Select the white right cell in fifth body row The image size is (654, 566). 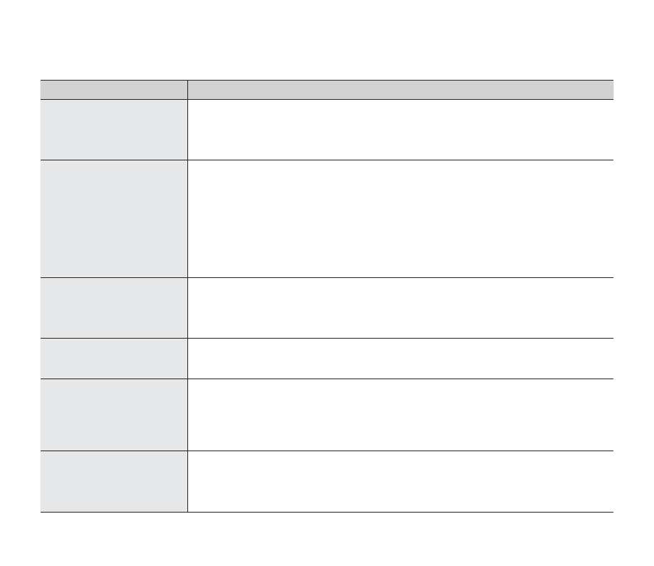coord(400,415)
